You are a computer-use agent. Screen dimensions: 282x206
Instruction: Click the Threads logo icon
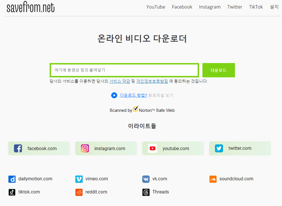pyautogui.click(x=146, y=192)
